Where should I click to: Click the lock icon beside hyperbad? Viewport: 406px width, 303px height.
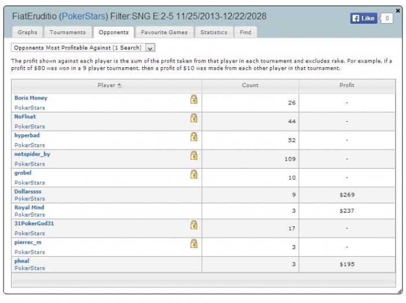tap(194, 137)
